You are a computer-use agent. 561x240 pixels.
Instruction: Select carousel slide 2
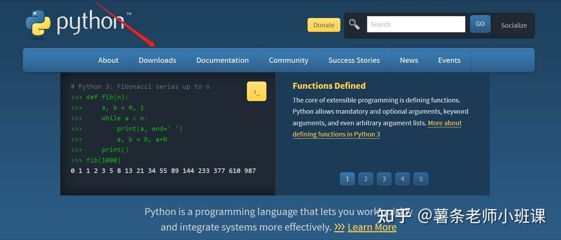(x=365, y=178)
